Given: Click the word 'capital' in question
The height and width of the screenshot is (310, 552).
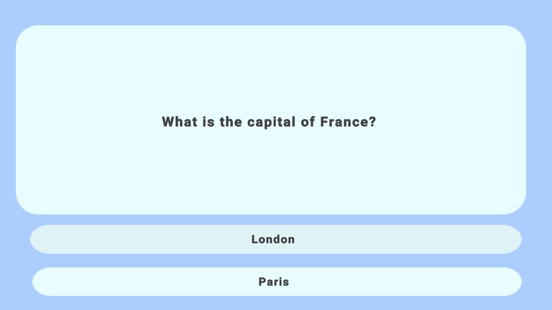Looking at the screenshot, I should [x=271, y=122].
